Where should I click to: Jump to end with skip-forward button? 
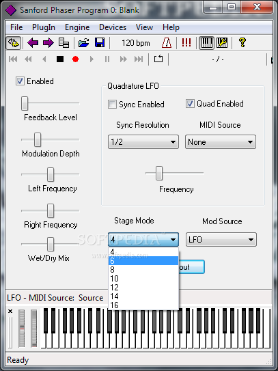(139, 59)
